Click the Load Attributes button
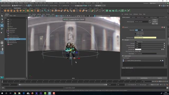169x95 pixels. [144, 78]
